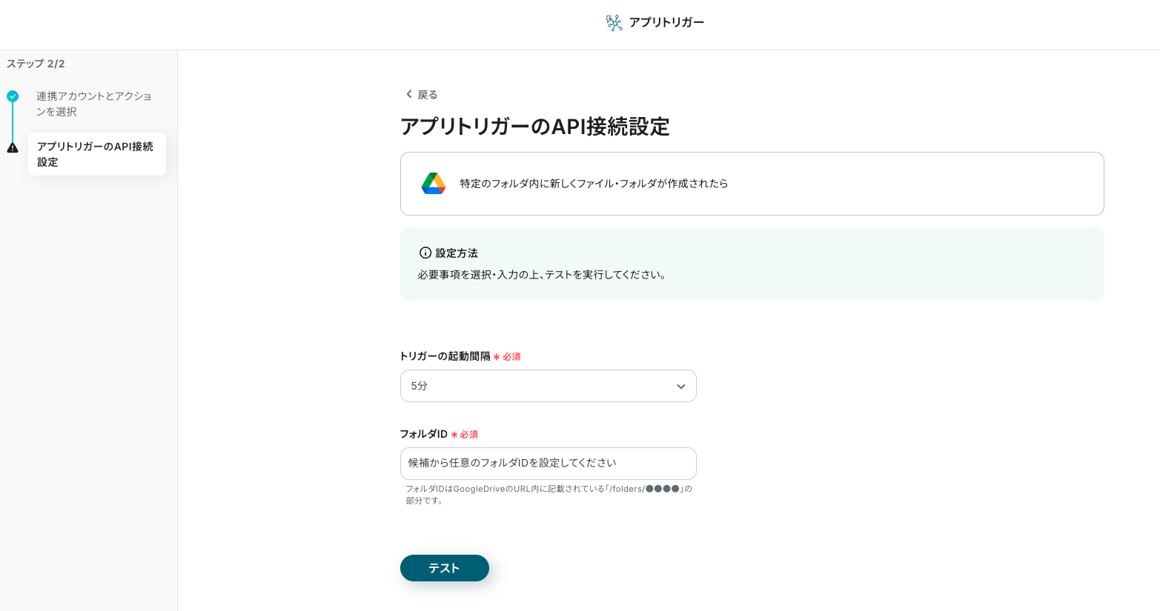Click the warning triangle icon for step two
Viewport: 1160px width, 611px height.
coord(13,148)
